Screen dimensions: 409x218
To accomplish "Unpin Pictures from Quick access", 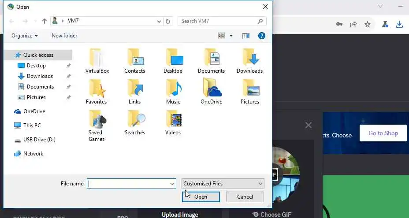I will coord(69,97).
